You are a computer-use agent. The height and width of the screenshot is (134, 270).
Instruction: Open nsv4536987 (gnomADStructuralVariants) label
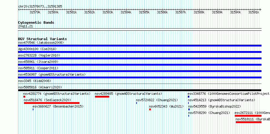pyautogui.click(x=52, y=74)
